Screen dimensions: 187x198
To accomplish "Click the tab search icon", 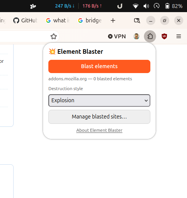I will point(137,20).
